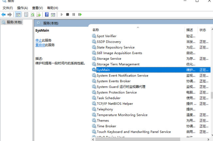Open the 操作(A) menu
The width and height of the screenshot is (213, 141).
(x=22, y=8)
